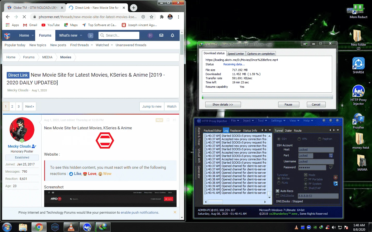Click enable push notifications link
Screen dimensions: 372x232
pyautogui.click(x=140, y=213)
